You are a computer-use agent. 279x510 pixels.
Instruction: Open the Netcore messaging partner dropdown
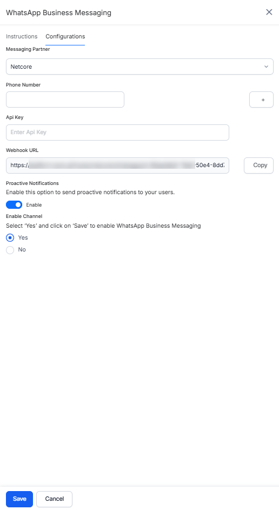pyautogui.click(x=139, y=67)
